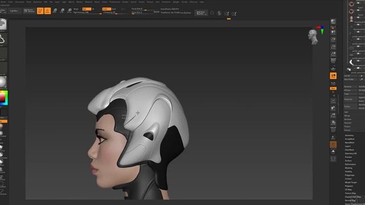
Task: Toggle the PolyFrame line fill icon
Action: point(333,130)
